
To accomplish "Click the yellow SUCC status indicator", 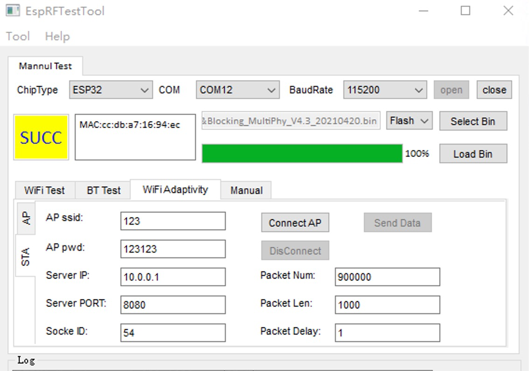I will 41,137.
